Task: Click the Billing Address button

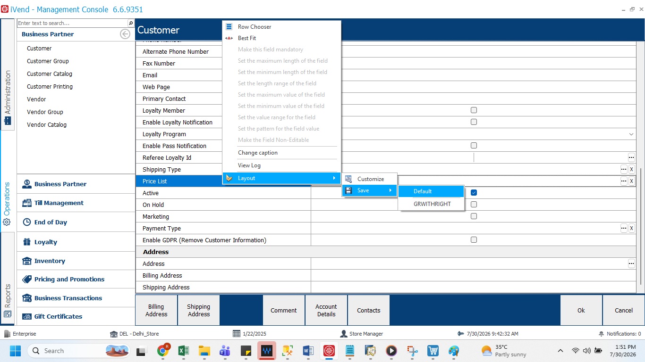Action: (156, 310)
